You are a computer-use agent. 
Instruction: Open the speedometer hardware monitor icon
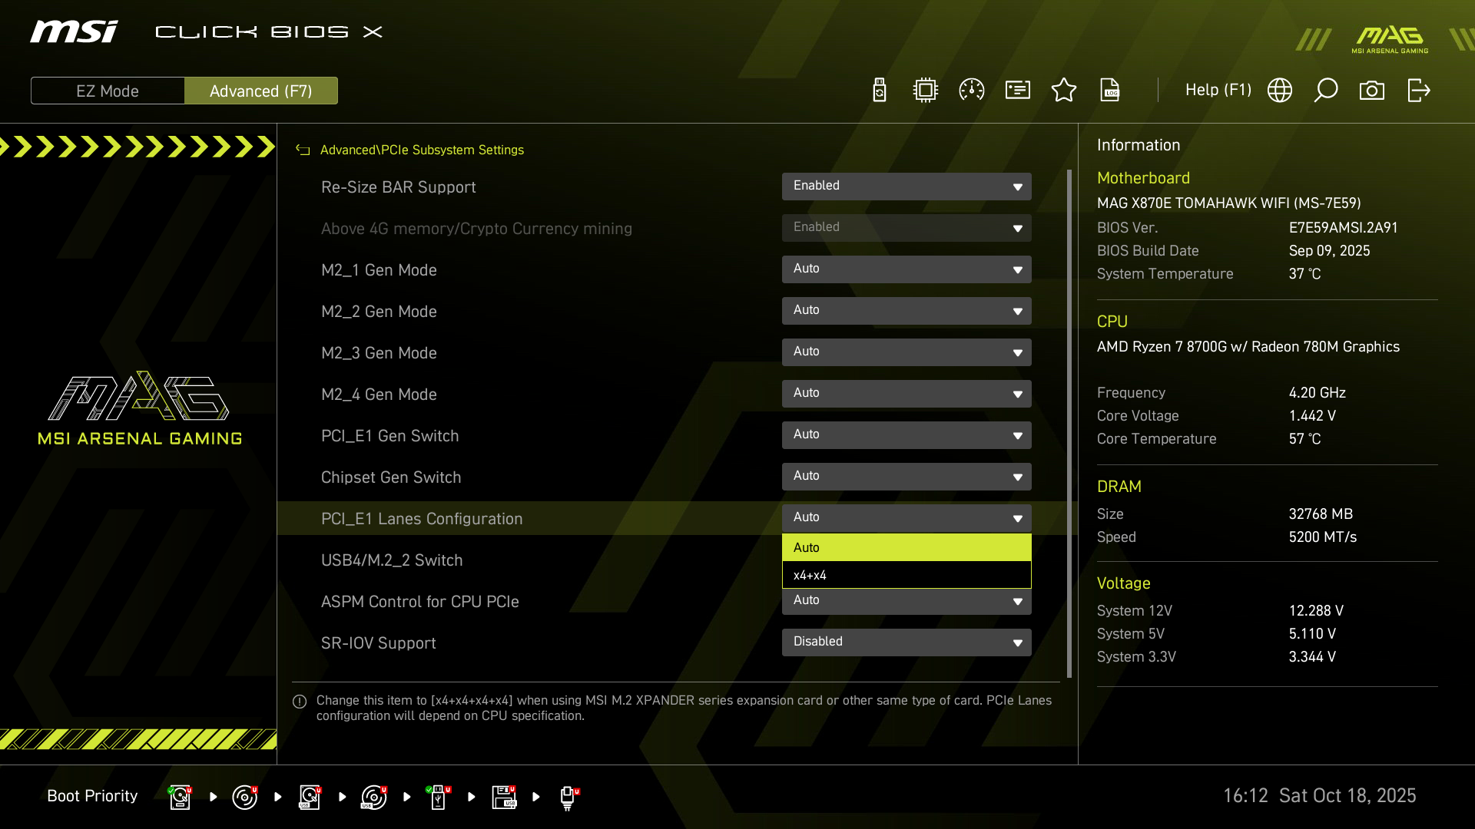(x=972, y=91)
